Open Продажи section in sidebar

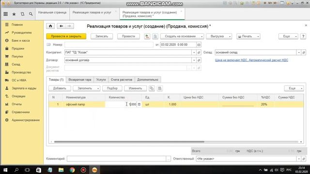(x=18, y=48)
